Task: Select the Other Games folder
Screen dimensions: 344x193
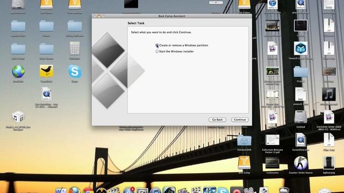Action: point(46,49)
